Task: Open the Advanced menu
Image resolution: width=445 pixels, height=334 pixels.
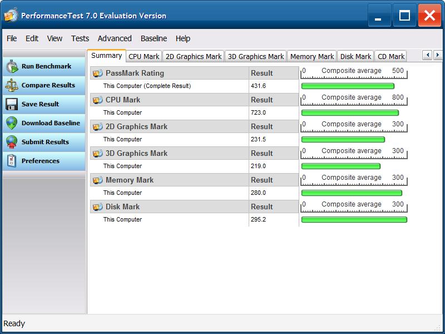Action: coord(115,38)
